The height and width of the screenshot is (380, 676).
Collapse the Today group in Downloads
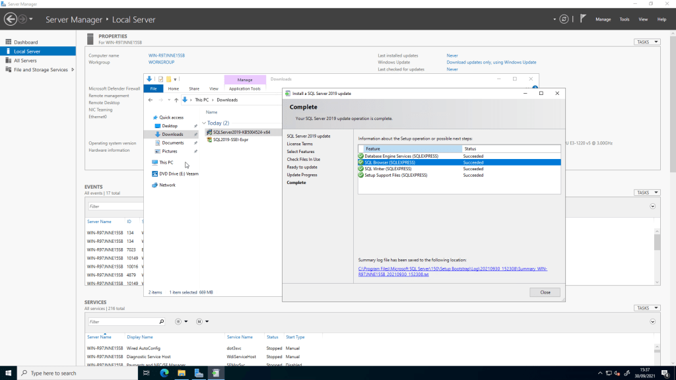[x=204, y=123]
